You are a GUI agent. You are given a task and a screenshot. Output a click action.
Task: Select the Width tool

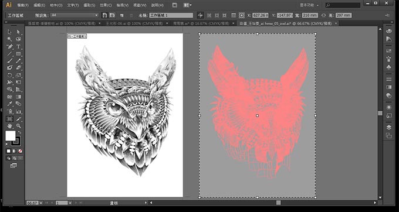[9, 82]
